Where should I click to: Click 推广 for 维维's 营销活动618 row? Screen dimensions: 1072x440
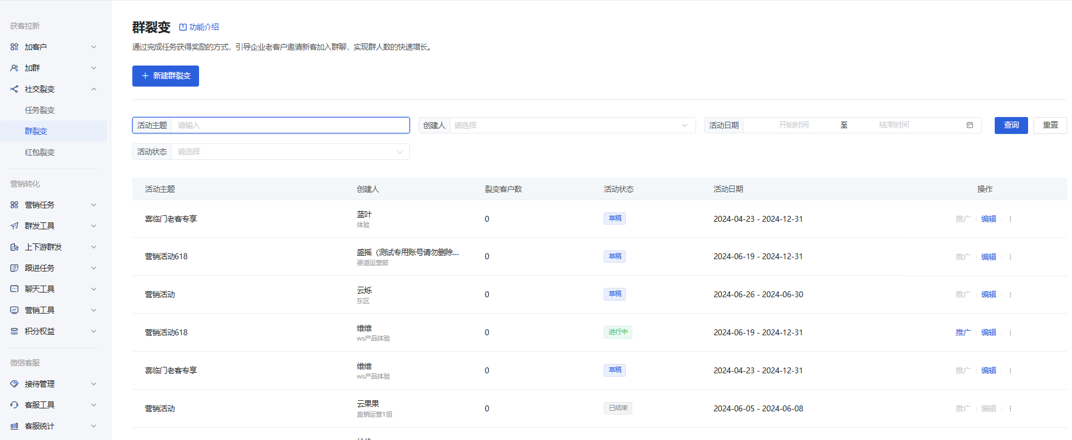(963, 332)
